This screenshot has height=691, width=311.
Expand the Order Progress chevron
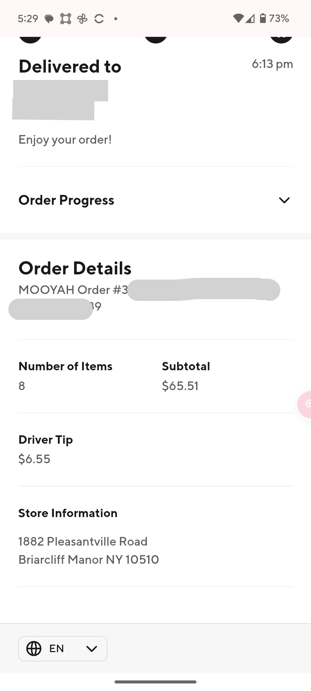tap(284, 200)
